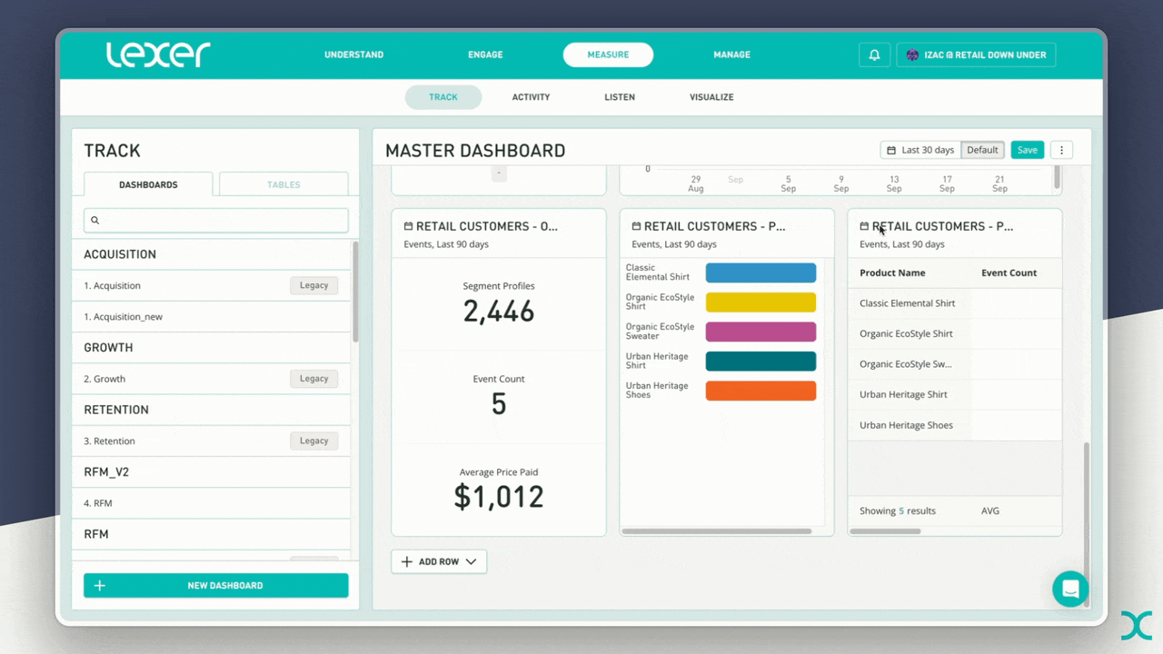
Task: Click the Segment Profiles value 2,446
Action: (x=499, y=312)
